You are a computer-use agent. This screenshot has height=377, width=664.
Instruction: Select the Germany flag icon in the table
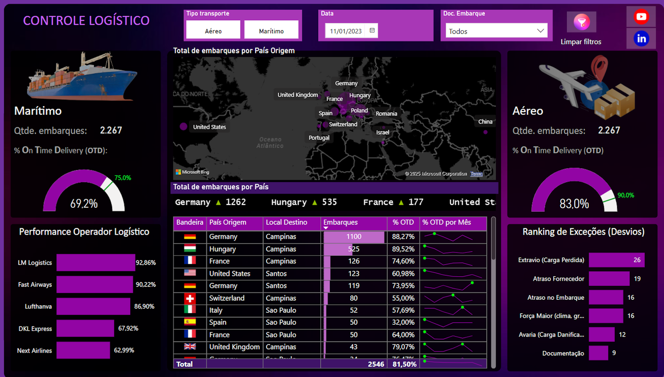tap(190, 236)
